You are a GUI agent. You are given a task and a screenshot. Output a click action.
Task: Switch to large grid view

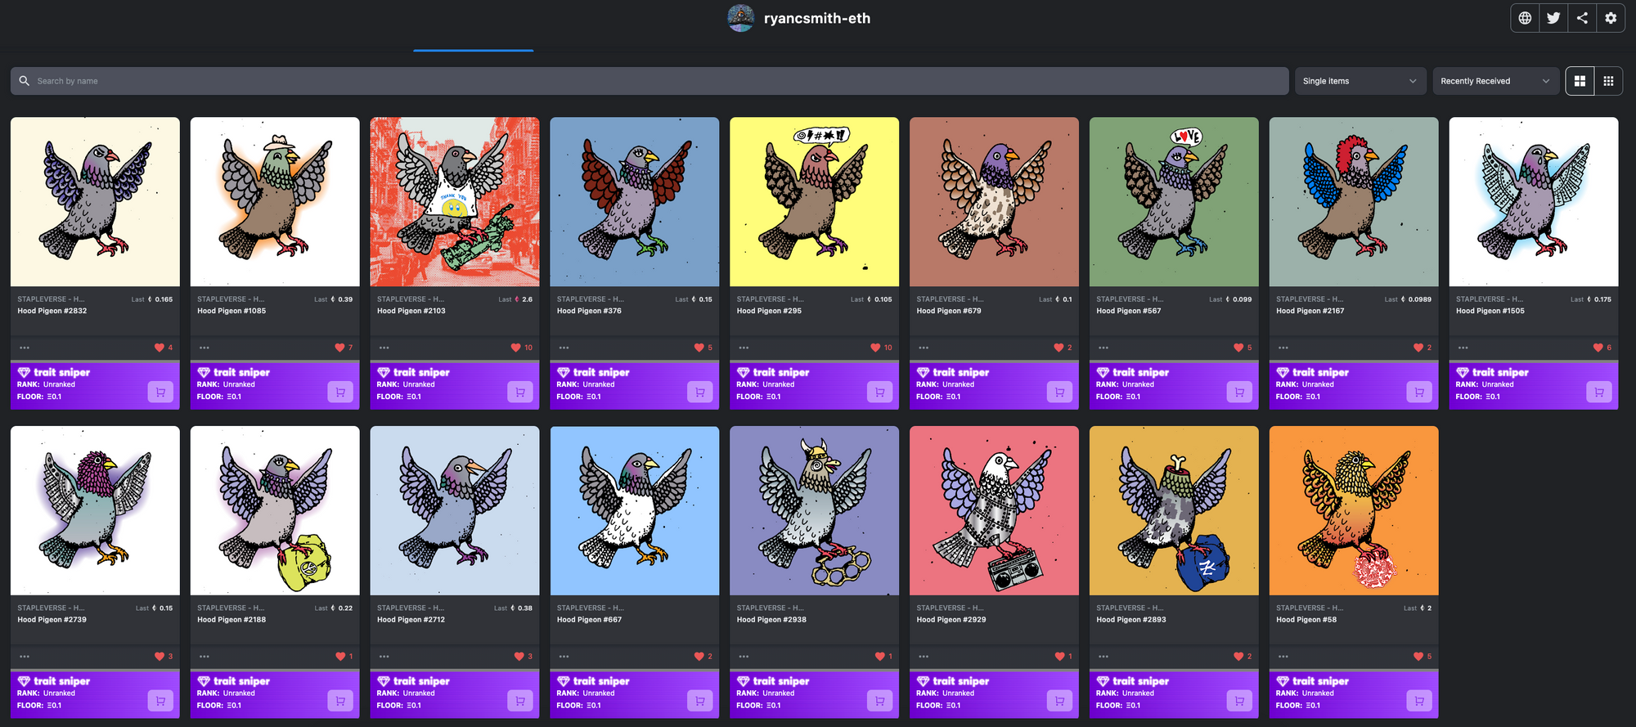(1580, 81)
